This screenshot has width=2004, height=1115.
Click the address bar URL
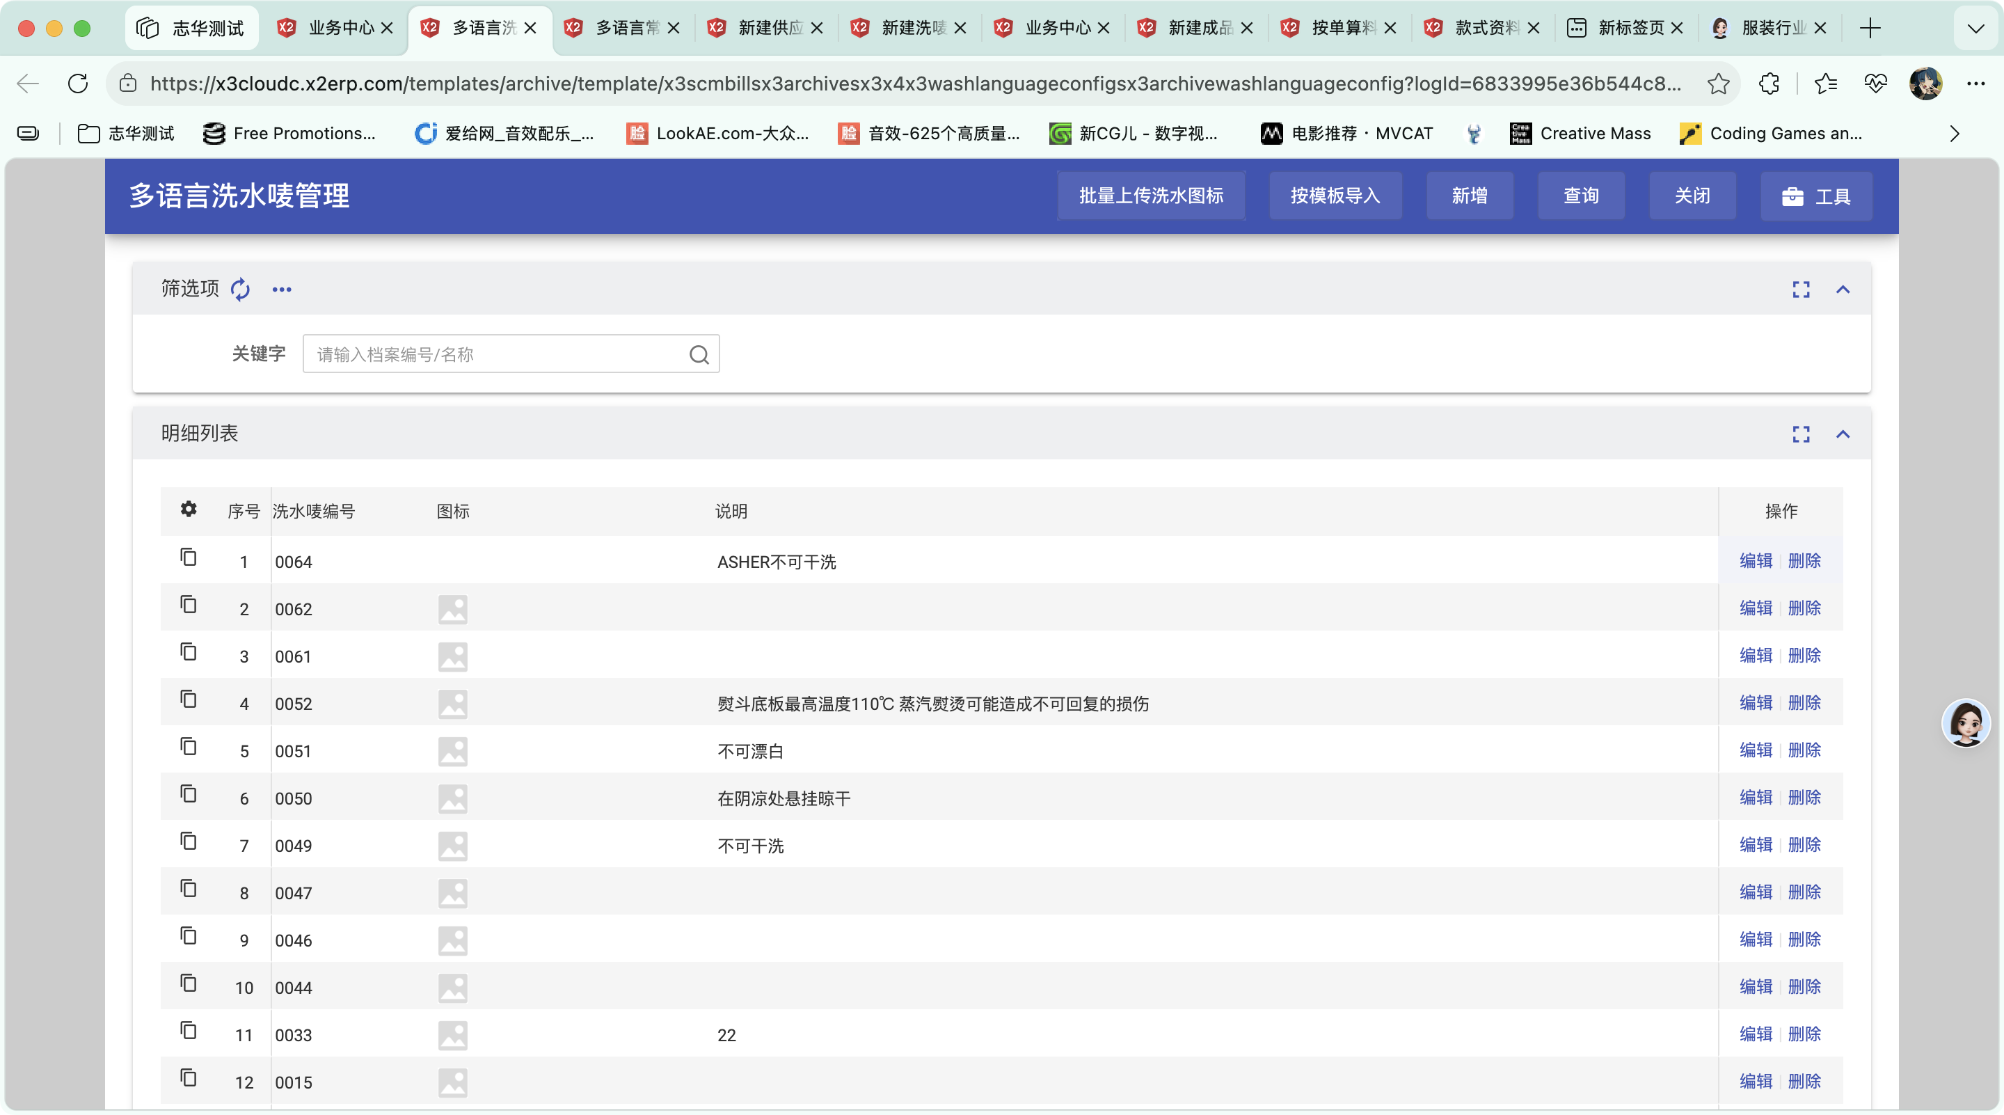coord(916,84)
